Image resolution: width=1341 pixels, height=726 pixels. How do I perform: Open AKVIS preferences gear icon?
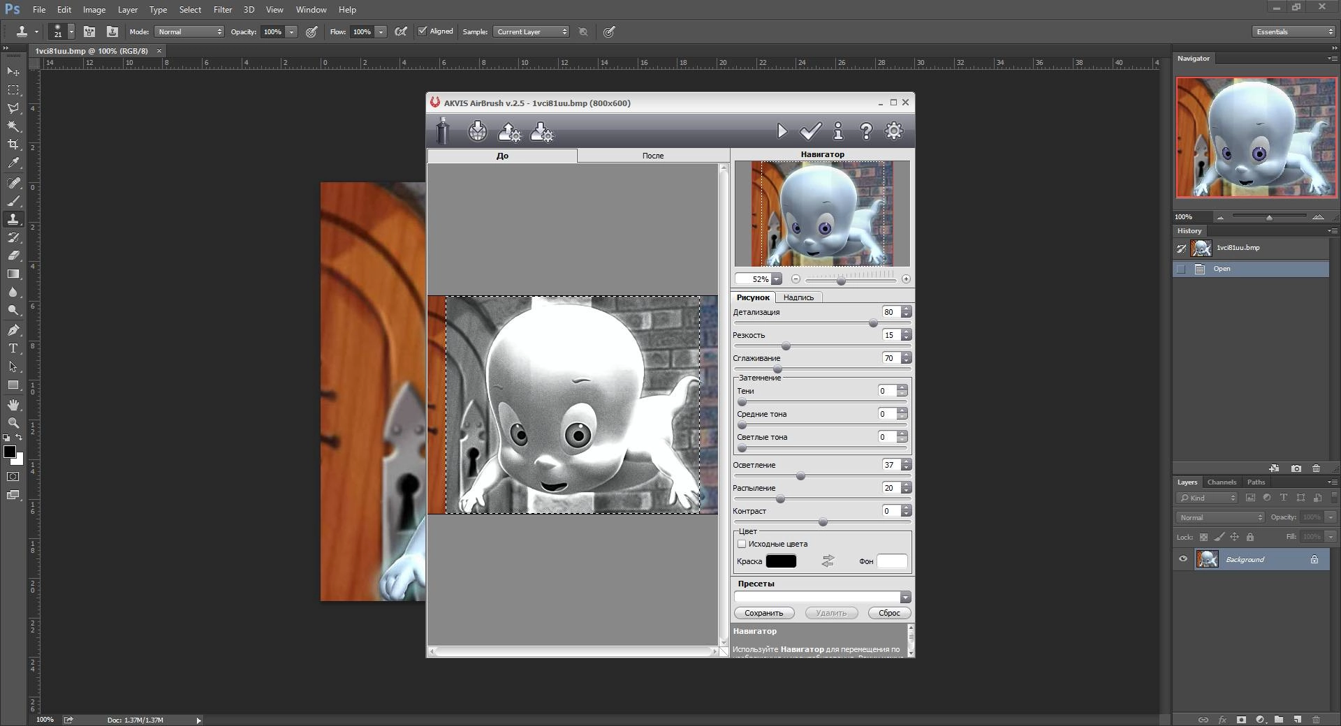894,131
